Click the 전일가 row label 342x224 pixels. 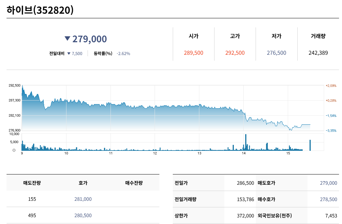click(x=181, y=183)
